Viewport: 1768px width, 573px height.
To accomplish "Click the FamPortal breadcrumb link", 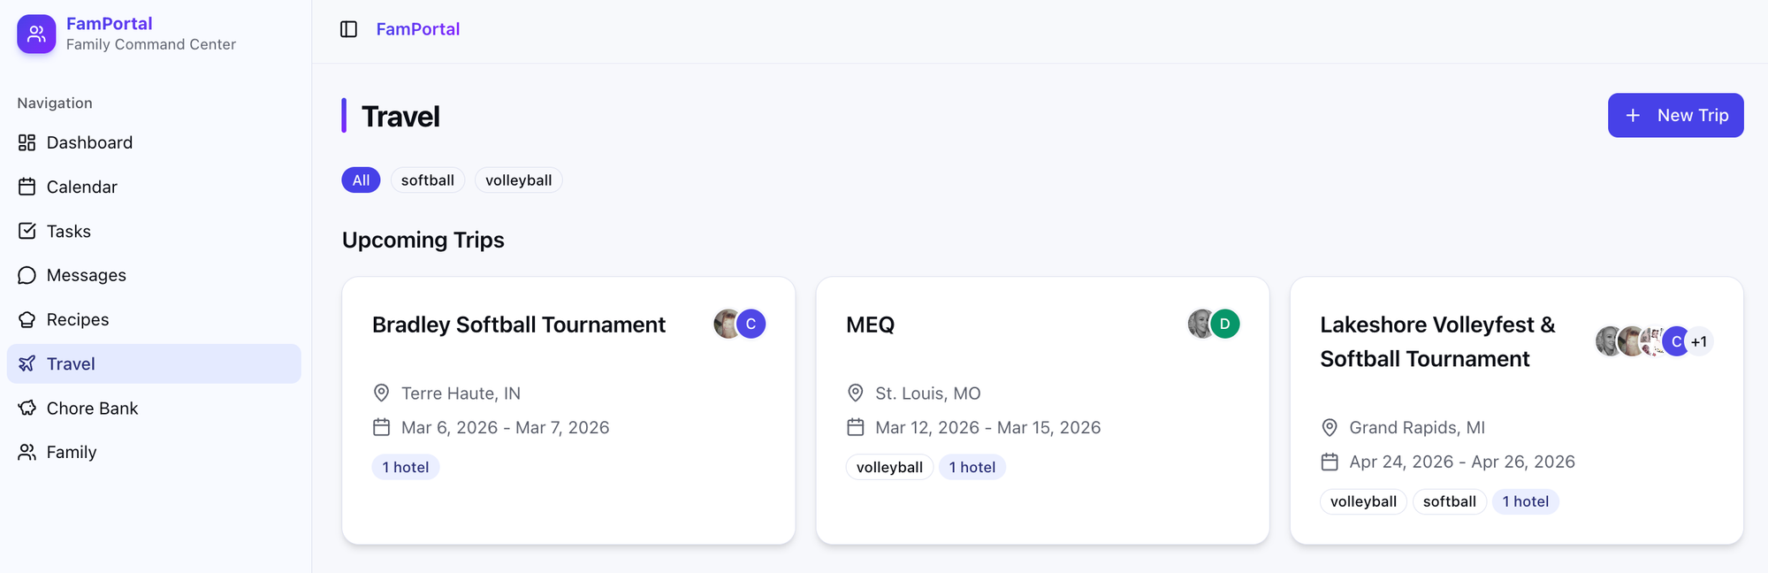I will tap(417, 29).
